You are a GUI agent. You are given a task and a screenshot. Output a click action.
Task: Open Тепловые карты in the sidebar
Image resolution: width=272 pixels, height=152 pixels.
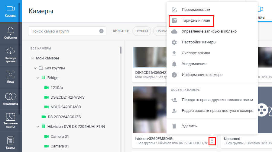[10, 121]
